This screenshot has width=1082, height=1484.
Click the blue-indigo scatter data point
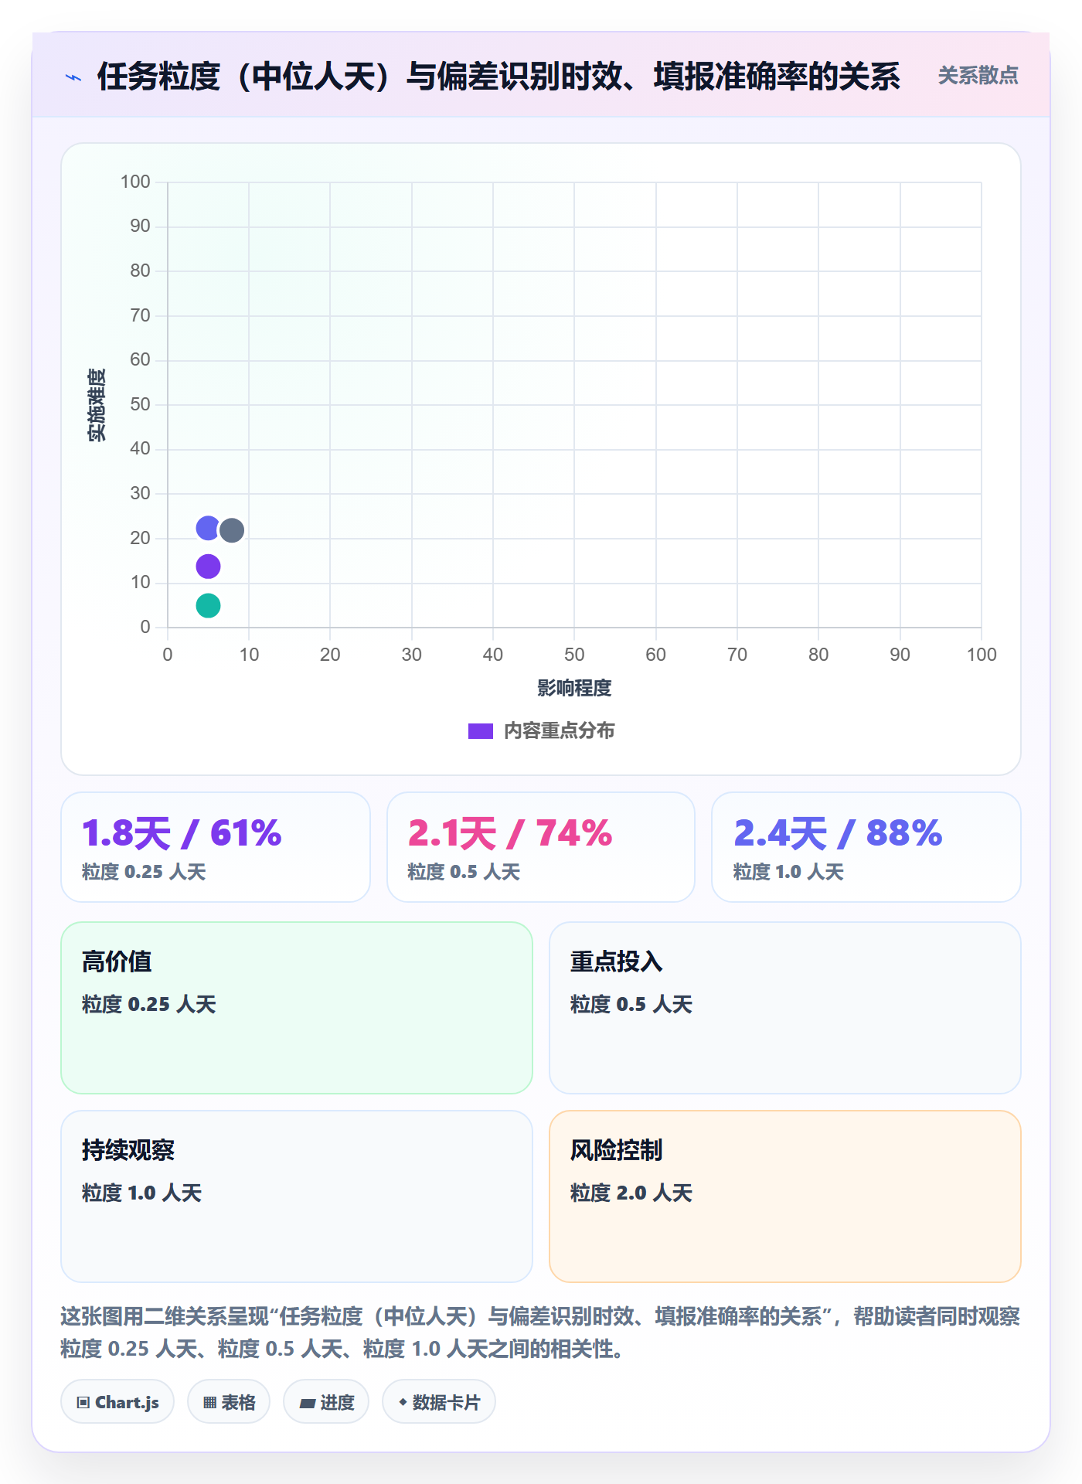(208, 528)
